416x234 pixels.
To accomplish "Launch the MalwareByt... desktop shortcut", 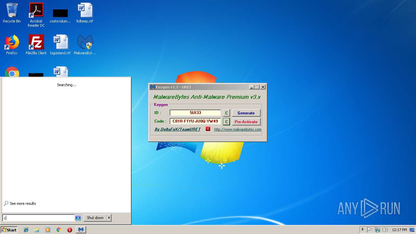I will (85, 45).
